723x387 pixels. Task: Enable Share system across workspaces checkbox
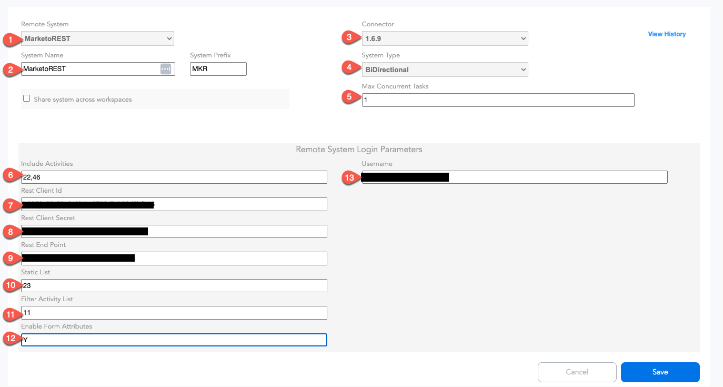[x=26, y=98]
